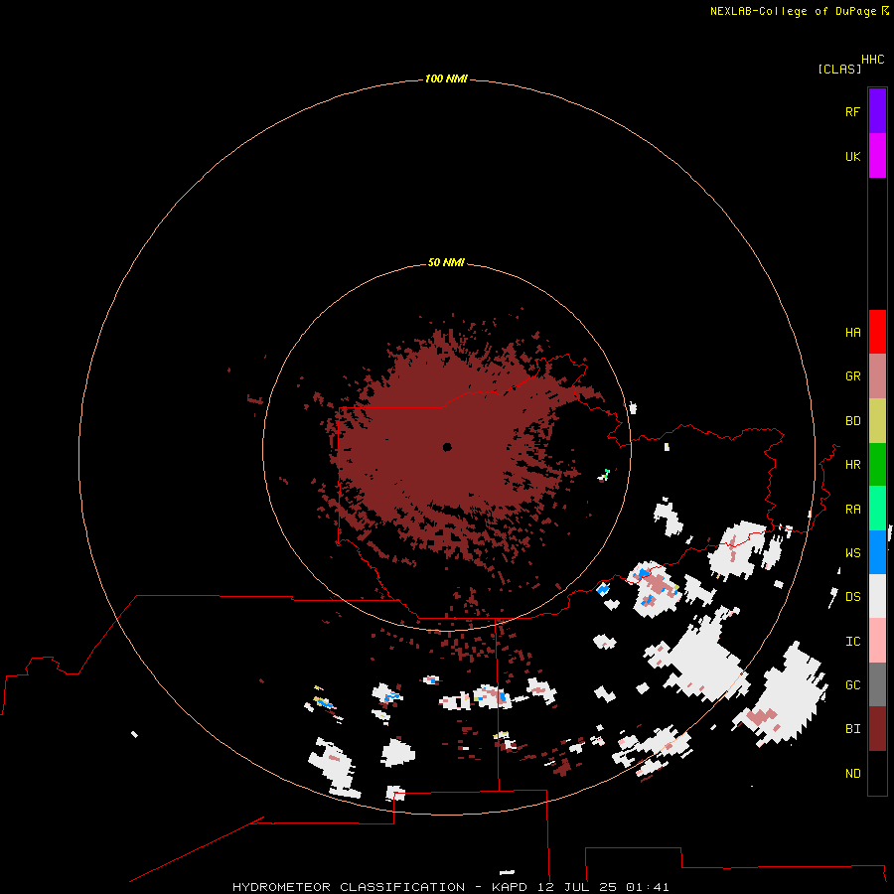Viewport: 894px width, 894px height.
Task: Click the 100 NMI range ring label
Action: [446, 78]
